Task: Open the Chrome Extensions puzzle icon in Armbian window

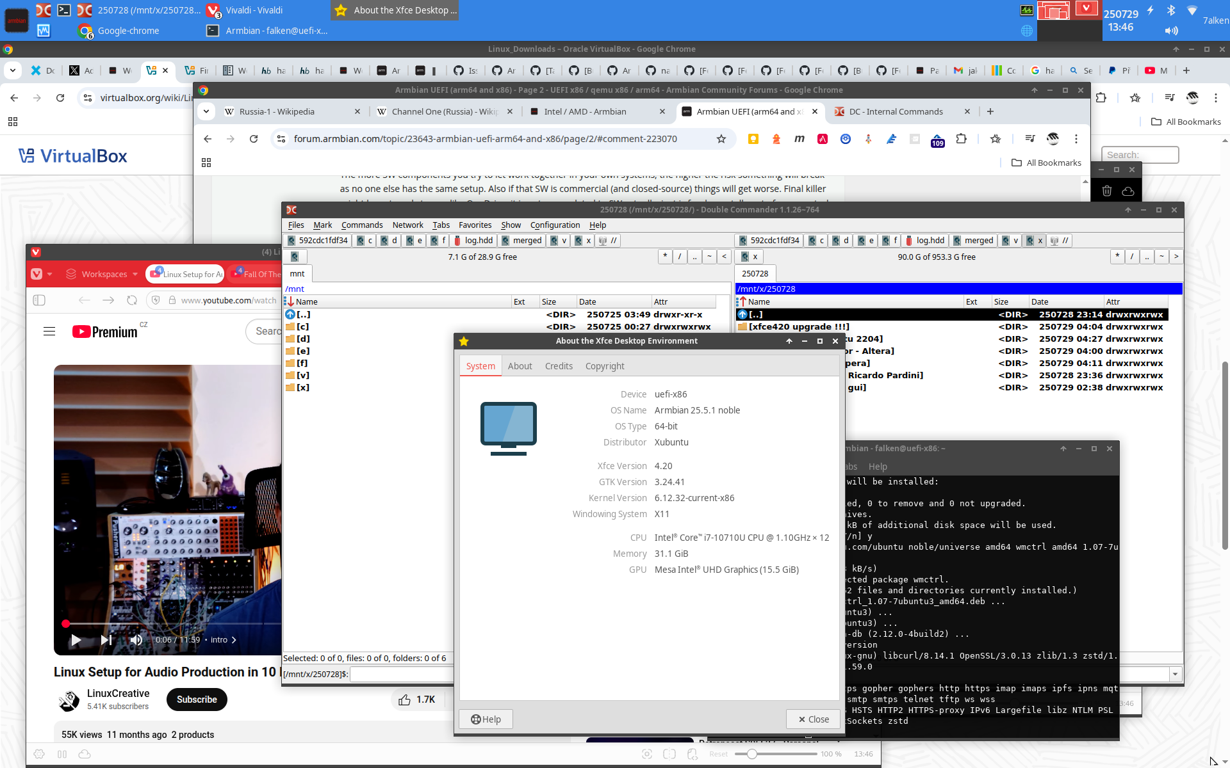Action: (x=962, y=139)
